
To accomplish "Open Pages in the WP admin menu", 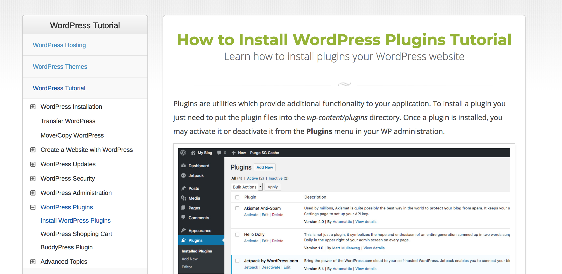I will (194, 208).
